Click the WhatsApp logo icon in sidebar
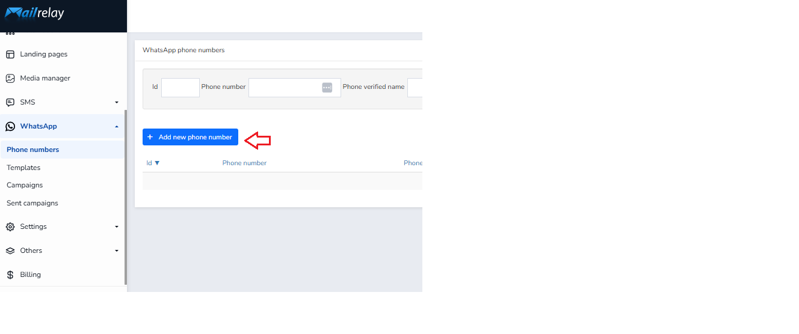Screen dimensions: 799x334 [10, 126]
